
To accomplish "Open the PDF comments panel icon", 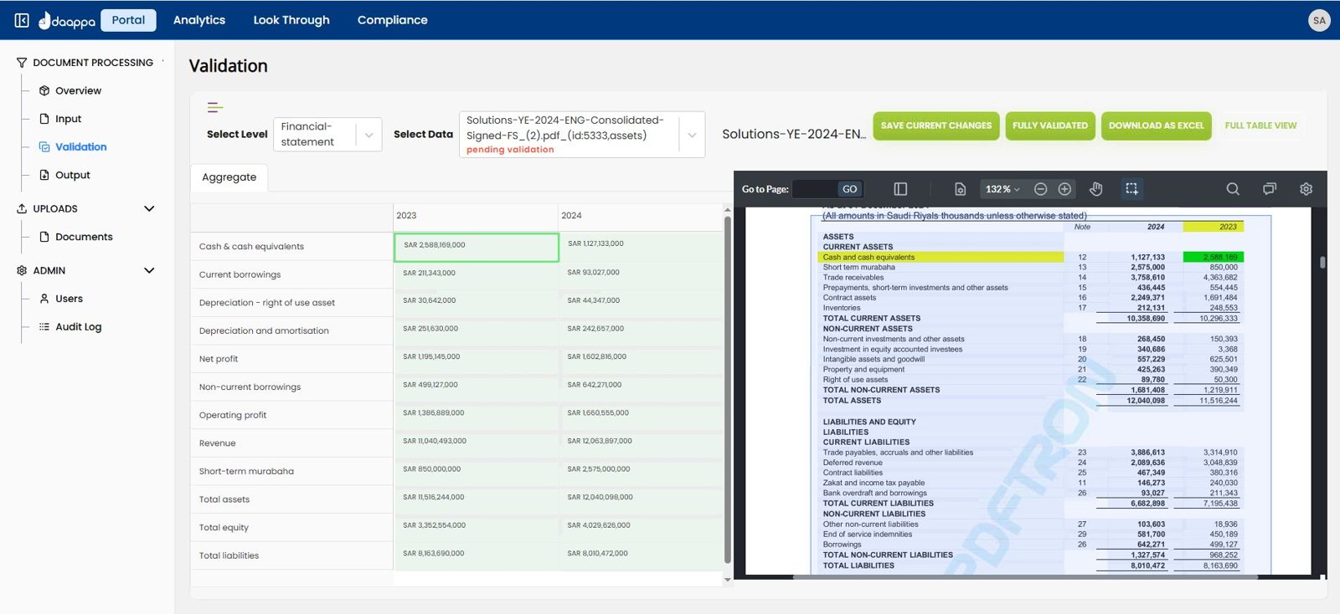I will 1270,189.
